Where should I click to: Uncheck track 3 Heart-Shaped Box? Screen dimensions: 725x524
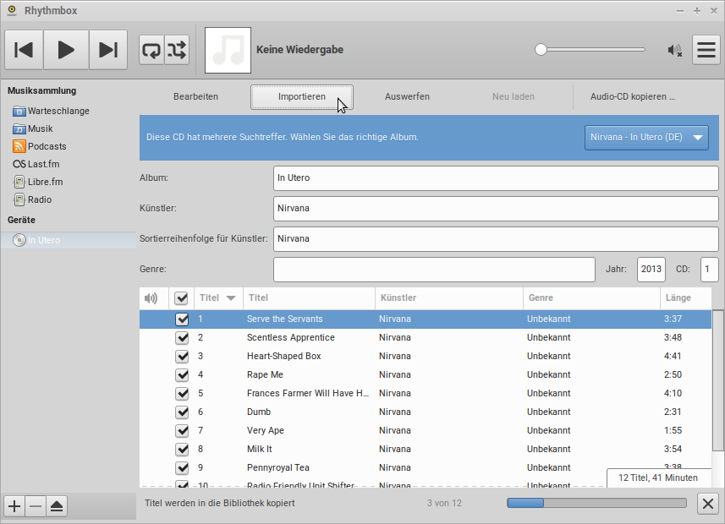[x=182, y=357]
